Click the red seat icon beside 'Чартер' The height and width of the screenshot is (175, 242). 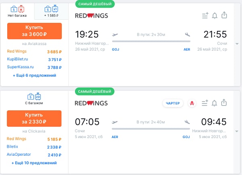(x=192, y=103)
